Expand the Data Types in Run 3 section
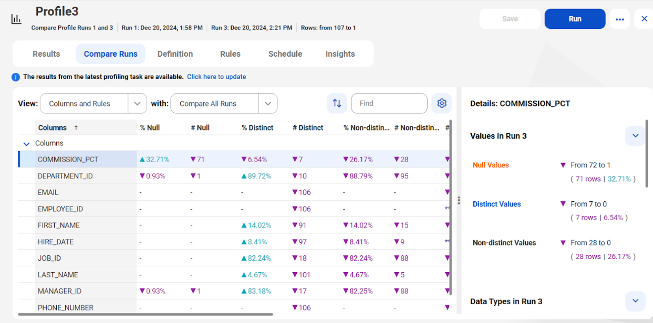 pyautogui.click(x=635, y=301)
